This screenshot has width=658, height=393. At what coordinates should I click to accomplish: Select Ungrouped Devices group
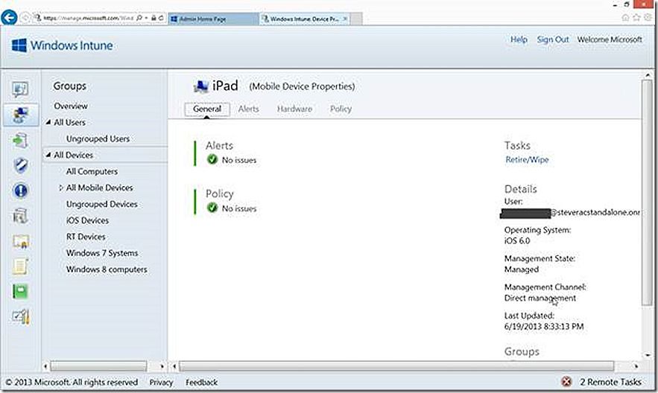point(102,204)
